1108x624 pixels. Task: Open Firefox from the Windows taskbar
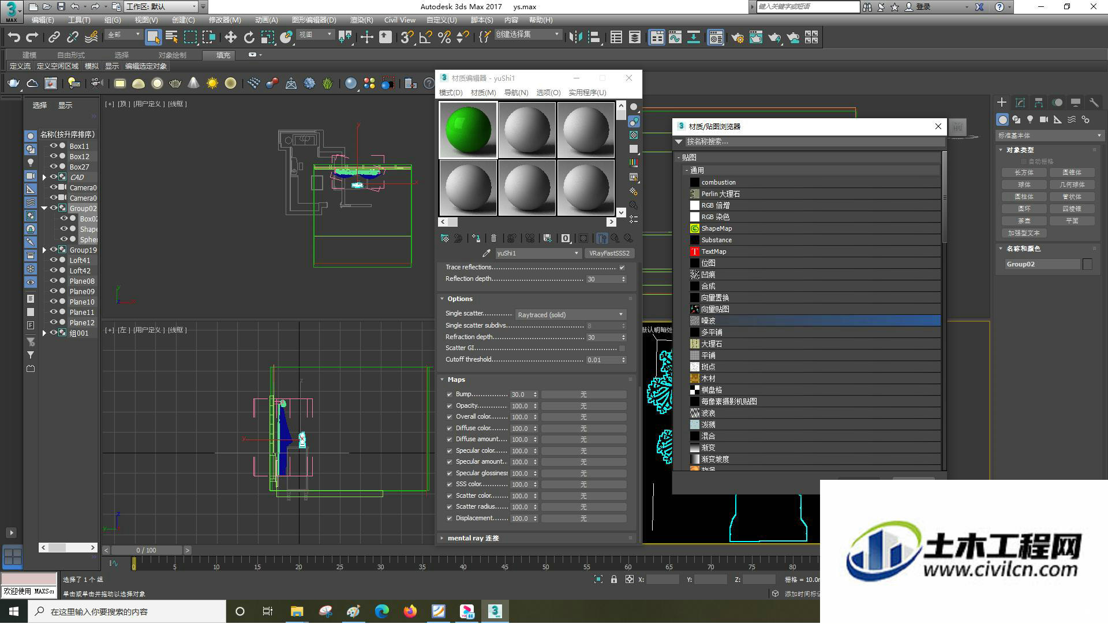click(410, 611)
